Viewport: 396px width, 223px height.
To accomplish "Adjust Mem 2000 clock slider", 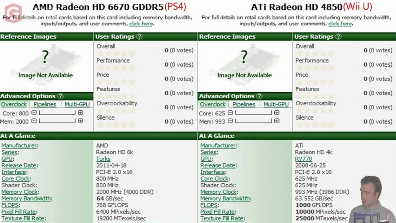I will (57, 121).
